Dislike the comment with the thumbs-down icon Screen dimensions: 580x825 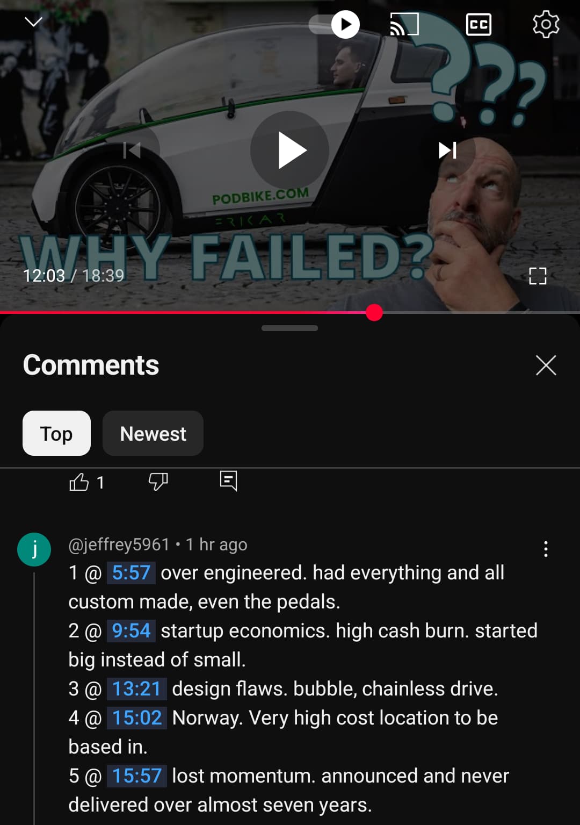158,482
